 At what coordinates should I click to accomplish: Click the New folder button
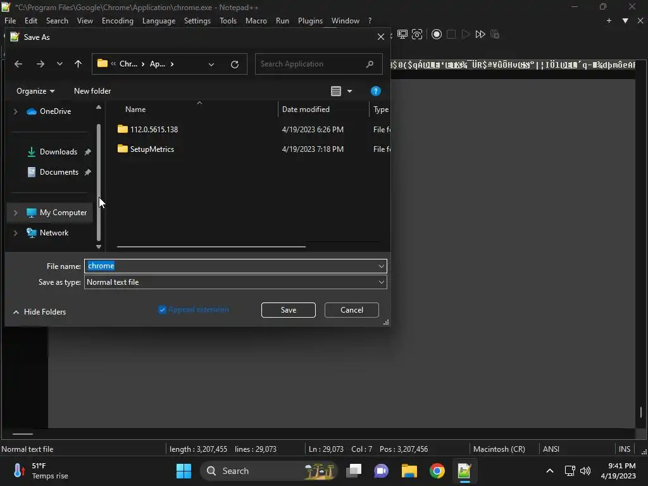92,91
